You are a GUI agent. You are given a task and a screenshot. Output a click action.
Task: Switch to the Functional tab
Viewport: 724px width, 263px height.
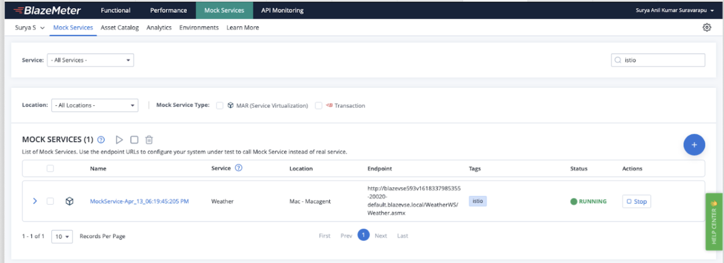coord(116,10)
